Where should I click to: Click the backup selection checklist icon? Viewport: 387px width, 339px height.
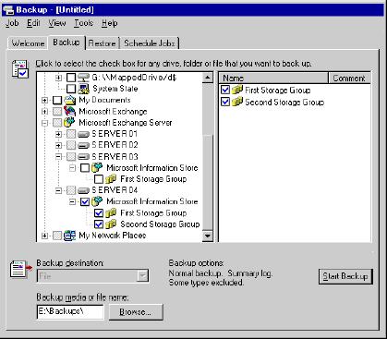point(20,68)
